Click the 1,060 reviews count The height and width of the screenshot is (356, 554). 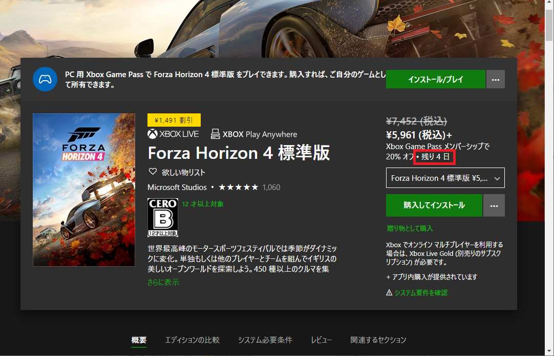coord(271,187)
